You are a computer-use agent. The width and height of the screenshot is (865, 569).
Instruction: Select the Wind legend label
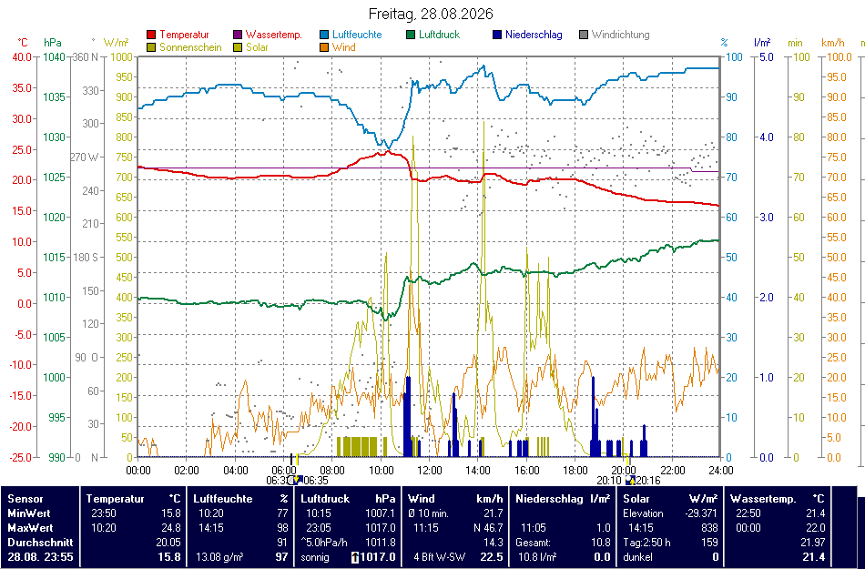[x=343, y=47]
